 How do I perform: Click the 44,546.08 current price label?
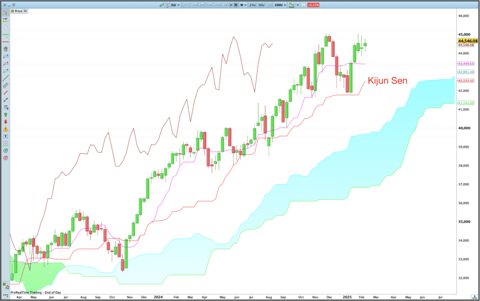click(x=467, y=41)
